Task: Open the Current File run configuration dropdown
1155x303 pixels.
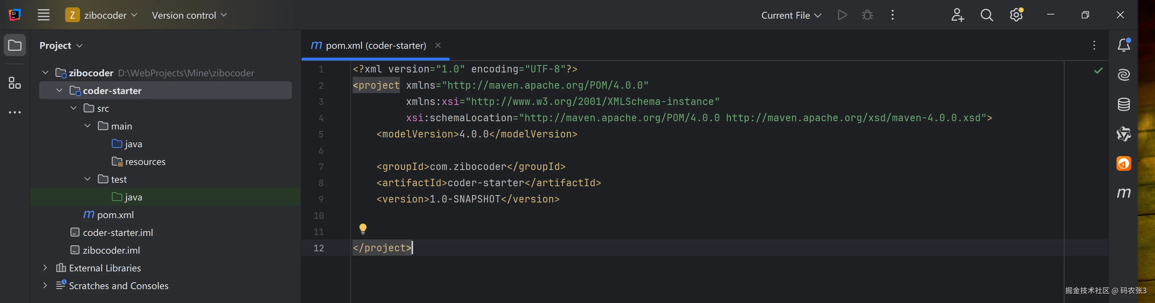Action: (x=791, y=15)
